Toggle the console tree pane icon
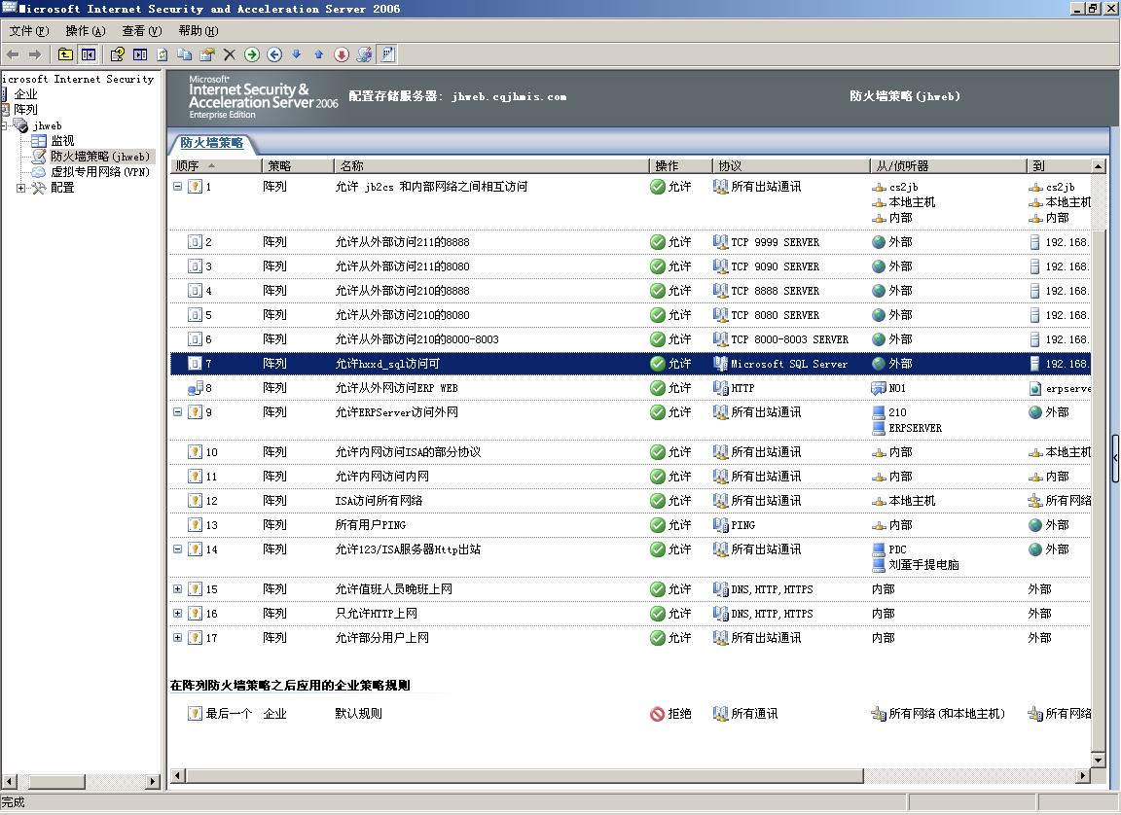The height and width of the screenshot is (815, 1121). (x=88, y=54)
